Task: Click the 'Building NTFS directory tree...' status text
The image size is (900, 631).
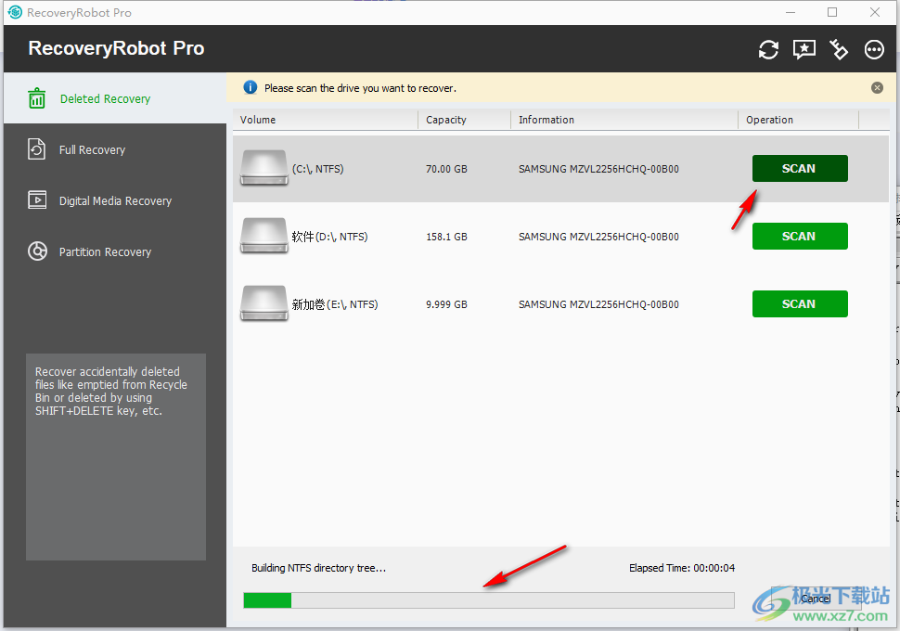Action: (318, 568)
